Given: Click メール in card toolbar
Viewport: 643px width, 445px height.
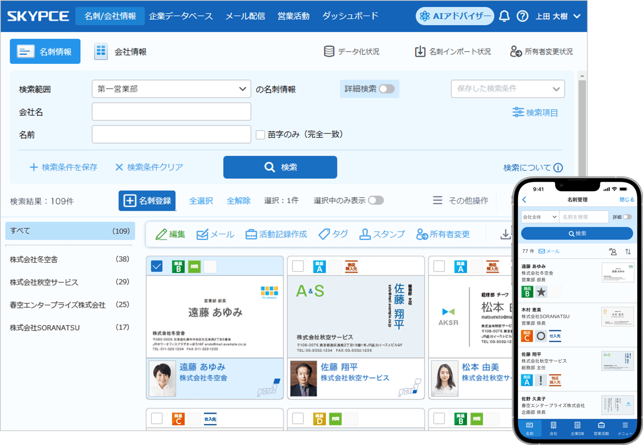Looking at the screenshot, I should point(215,234).
